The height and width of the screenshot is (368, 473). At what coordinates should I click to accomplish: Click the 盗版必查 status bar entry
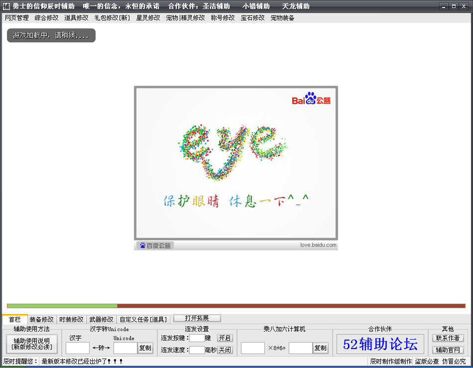(427, 361)
